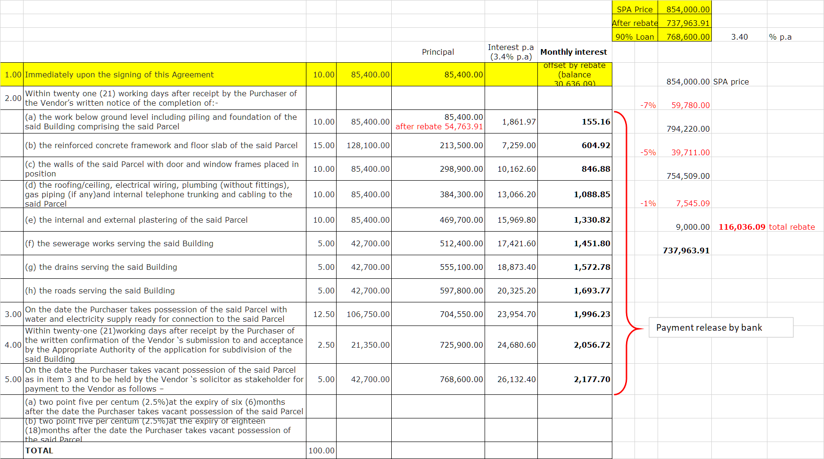Select the 213,500.00 principal cell
Screen dimensions: 824x459
coord(438,145)
